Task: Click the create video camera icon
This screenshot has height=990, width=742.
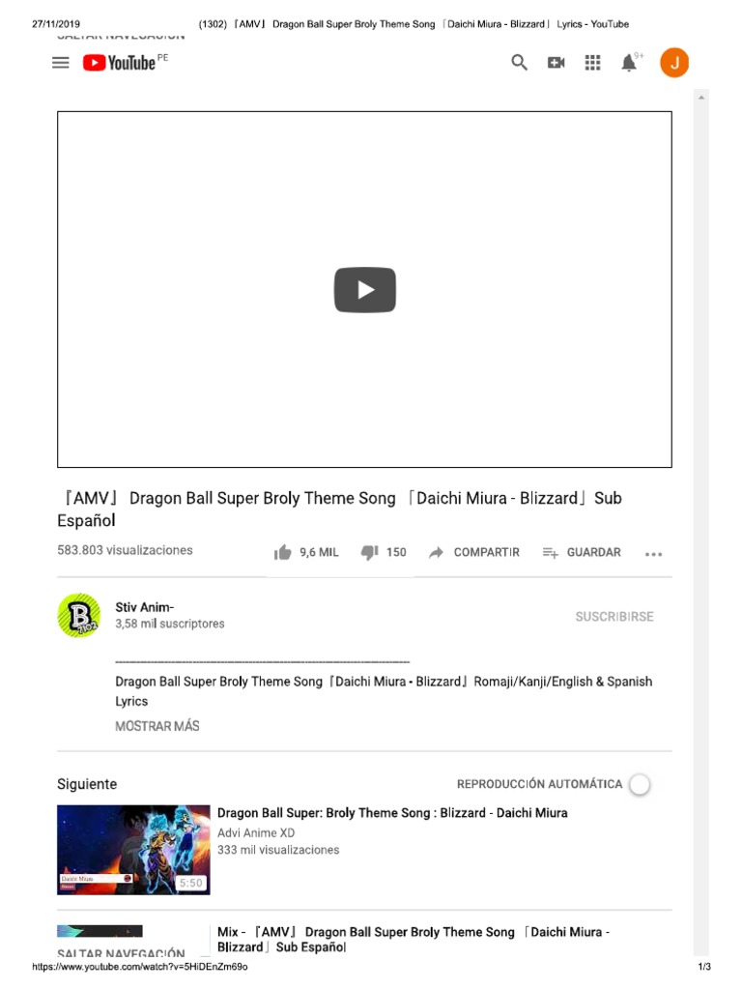Action: coord(556,63)
